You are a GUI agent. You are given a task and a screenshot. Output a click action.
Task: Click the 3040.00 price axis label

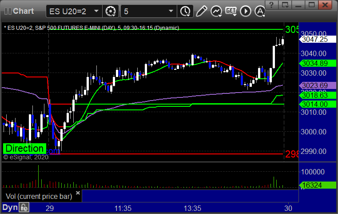314,53
